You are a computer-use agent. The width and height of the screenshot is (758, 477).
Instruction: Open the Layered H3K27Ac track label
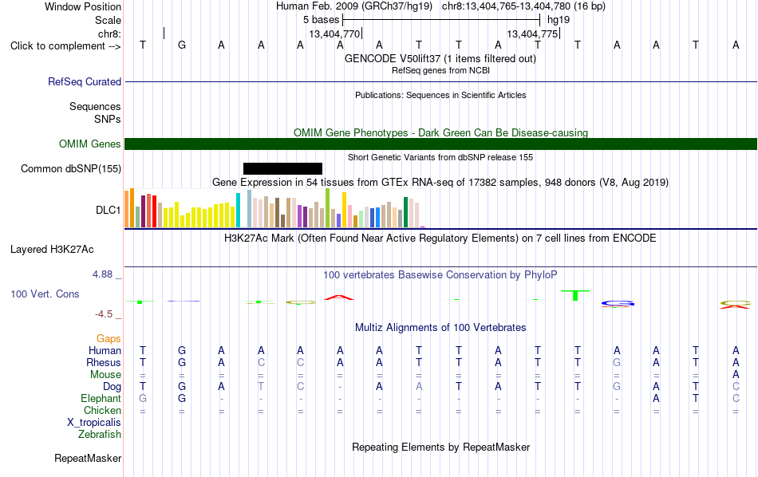click(x=52, y=250)
